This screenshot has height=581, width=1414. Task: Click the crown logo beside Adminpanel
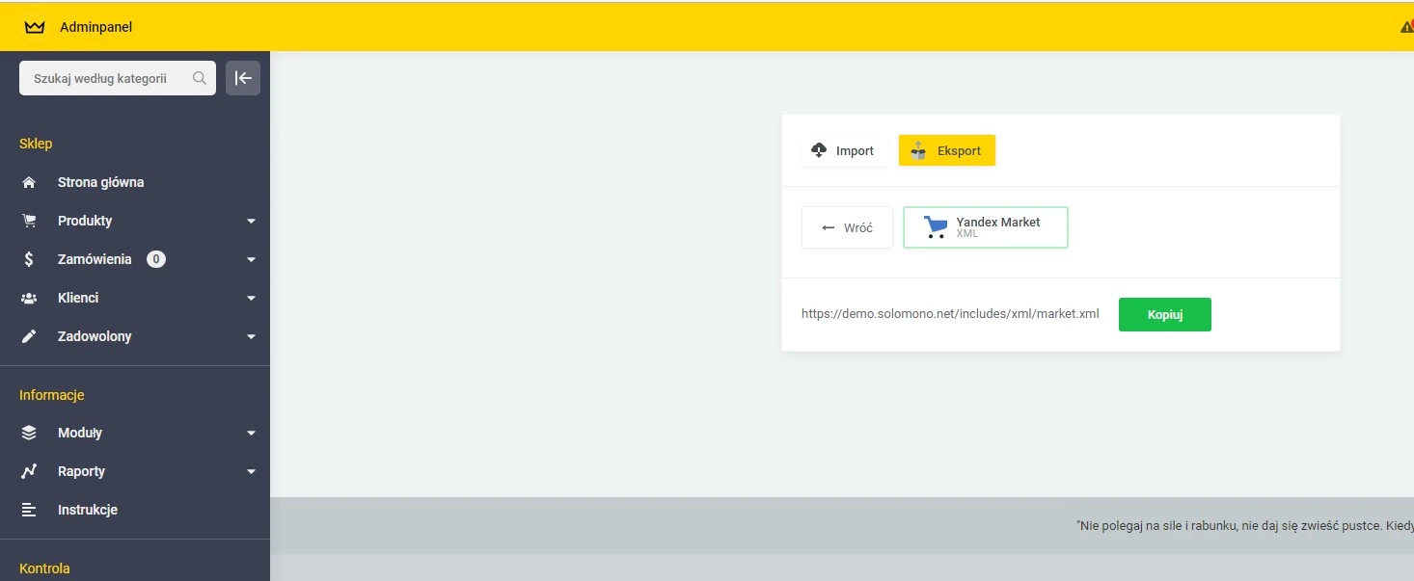[35, 26]
